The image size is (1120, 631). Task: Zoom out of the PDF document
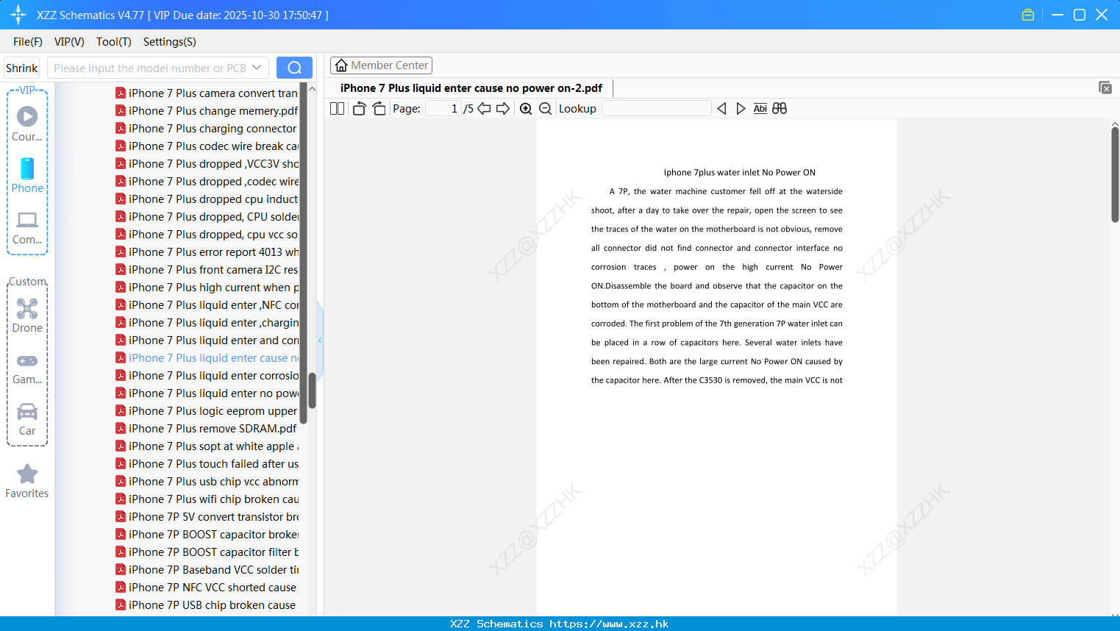(x=546, y=109)
